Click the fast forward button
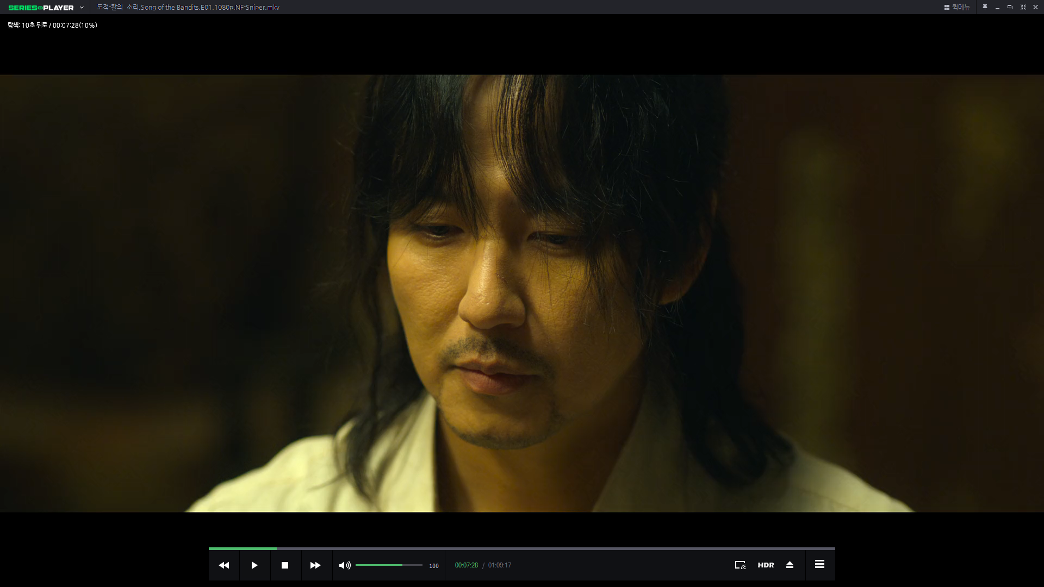 [x=315, y=565]
